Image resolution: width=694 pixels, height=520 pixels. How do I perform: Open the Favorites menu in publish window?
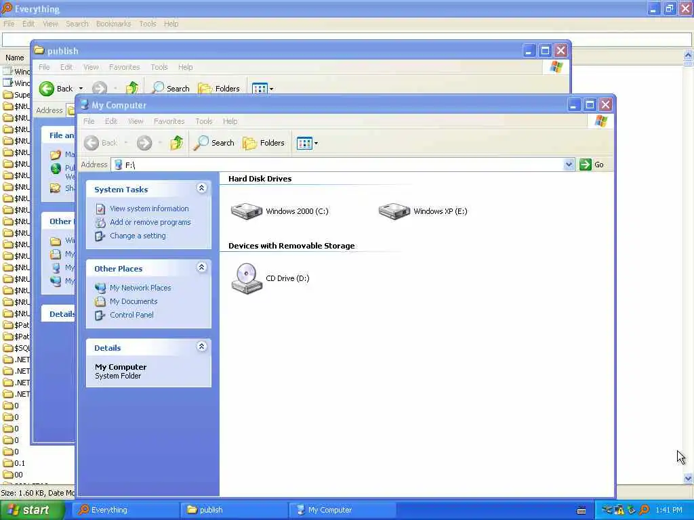[125, 67]
